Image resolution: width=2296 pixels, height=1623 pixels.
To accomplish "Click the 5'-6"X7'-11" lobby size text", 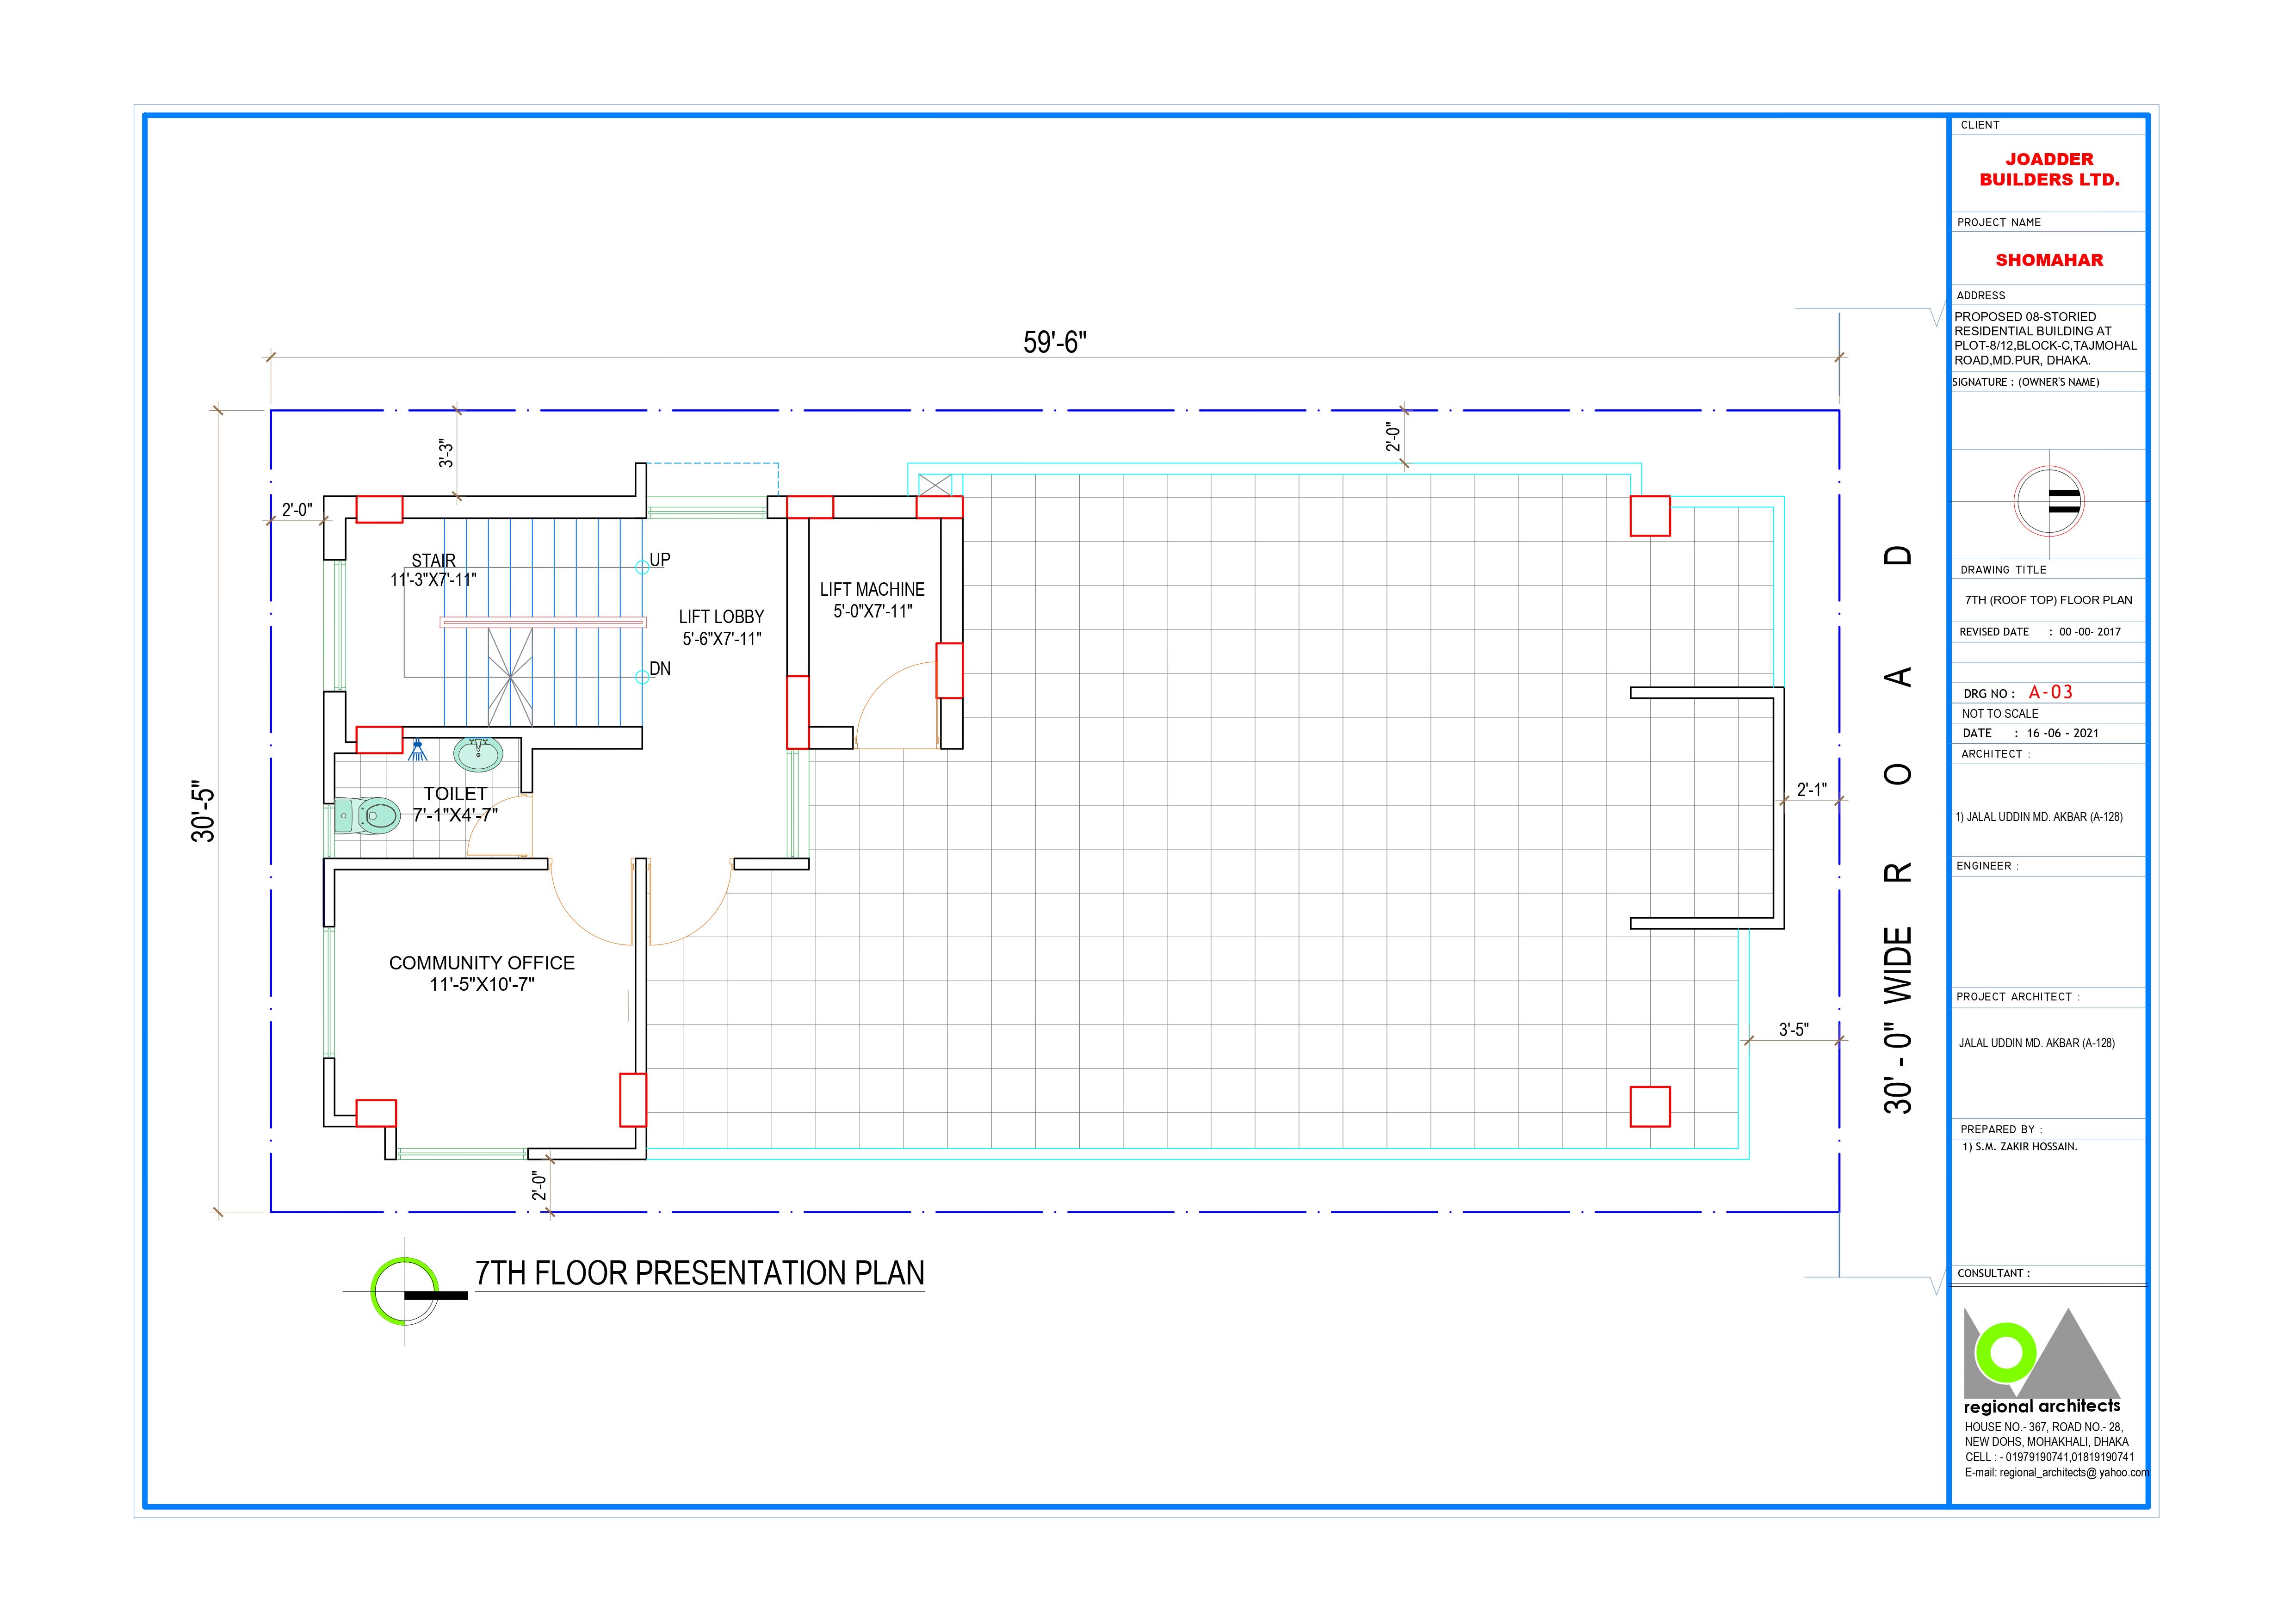I will 721,639.
